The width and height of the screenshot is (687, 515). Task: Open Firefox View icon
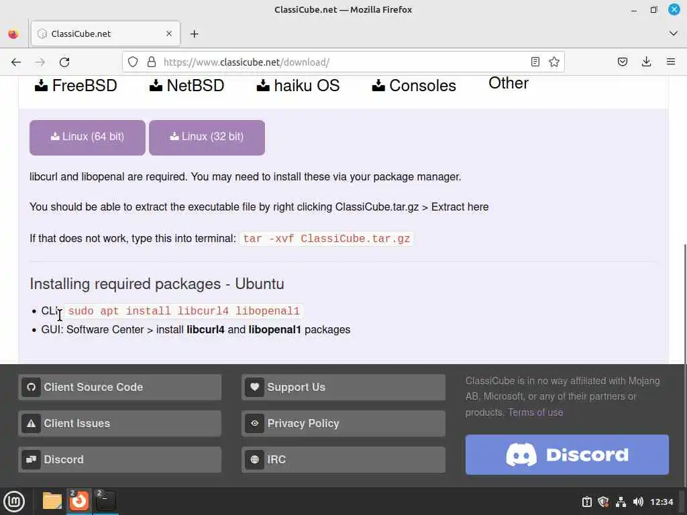pyautogui.click(x=13, y=34)
